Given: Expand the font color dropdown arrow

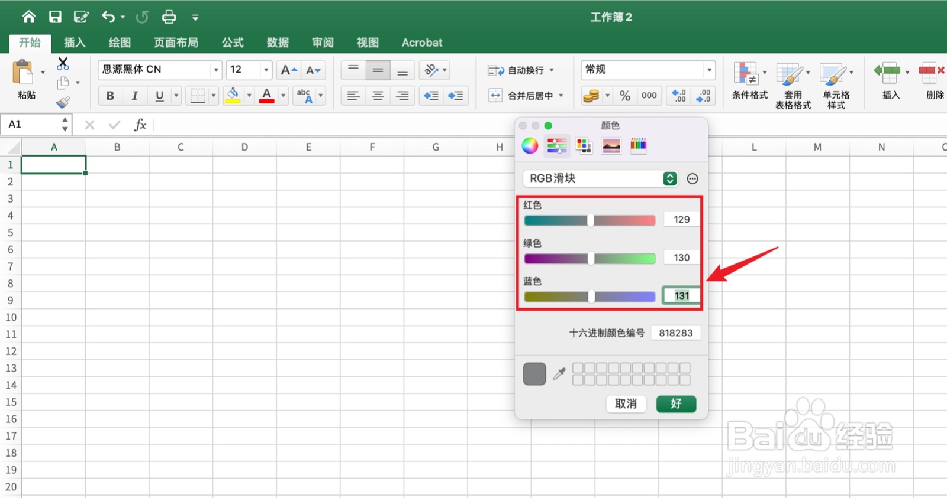Looking at the screenshot, I should pyautogui.click(x=283, y=96).
